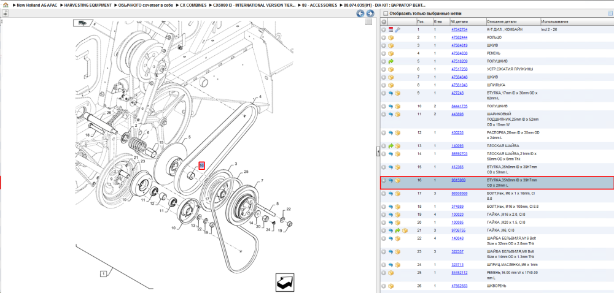Click the table settings icon beside the checkbox

point(609,13)
